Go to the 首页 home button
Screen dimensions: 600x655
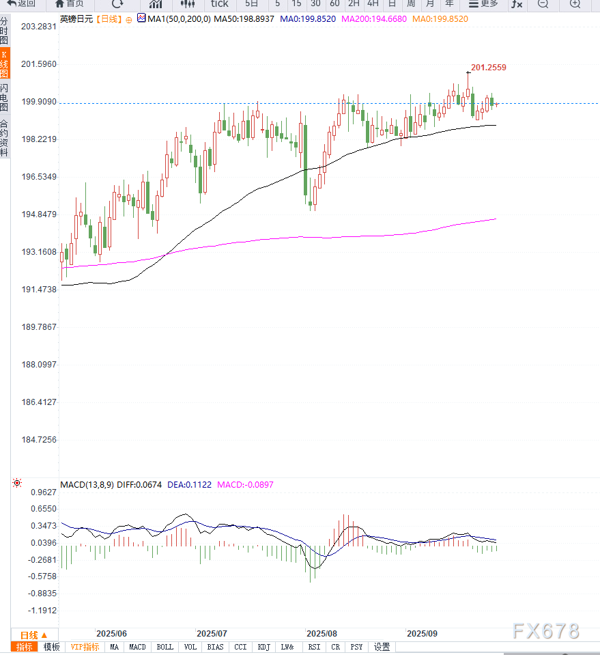(x=70, y=3)
